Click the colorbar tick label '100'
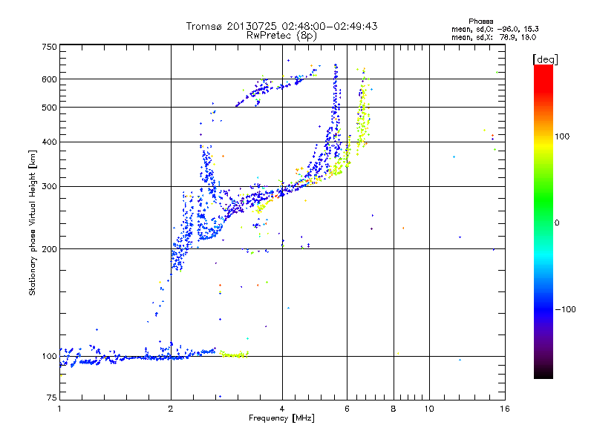Screen dimensions: 594x445 click(562, 136)
